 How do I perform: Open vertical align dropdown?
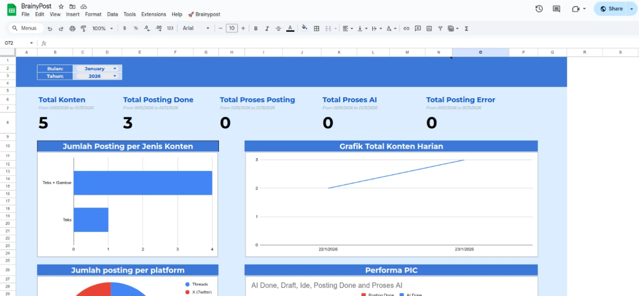(x=362, y=29)
